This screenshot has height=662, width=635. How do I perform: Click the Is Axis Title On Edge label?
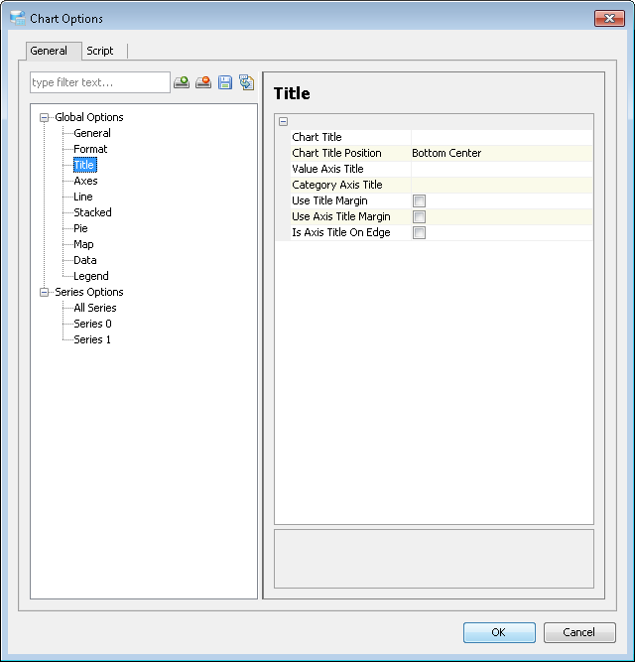click(x=341, y=232)
